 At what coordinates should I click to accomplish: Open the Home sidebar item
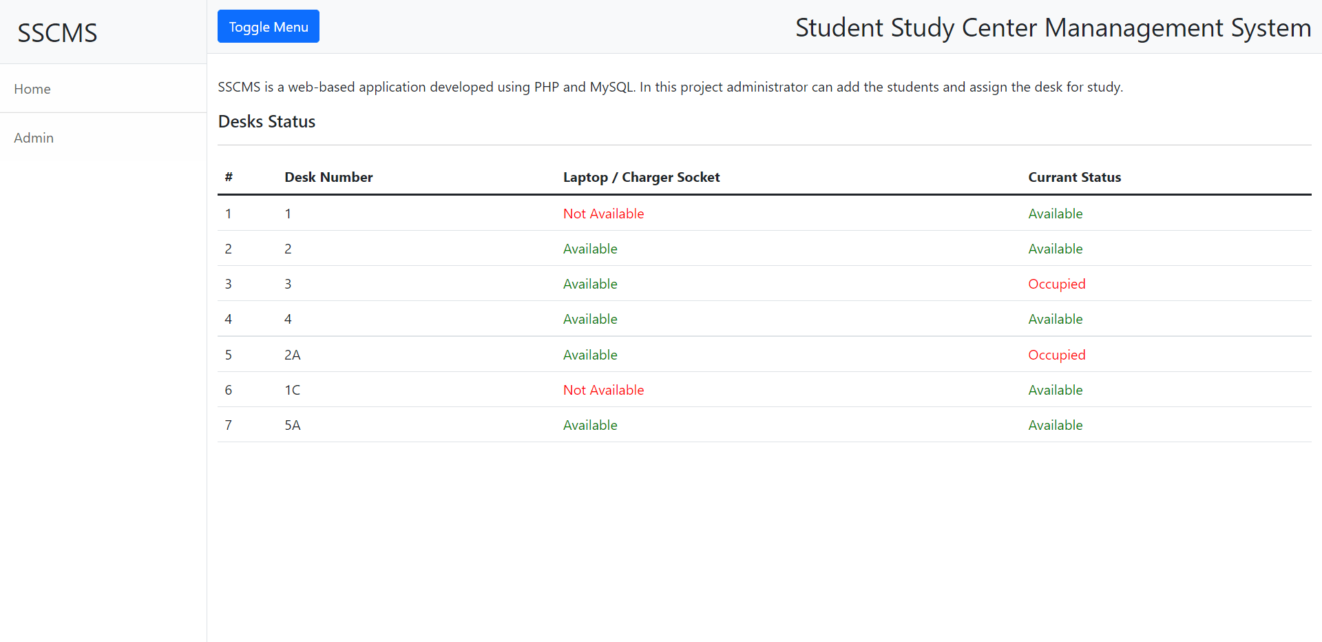tap(32, 88)
